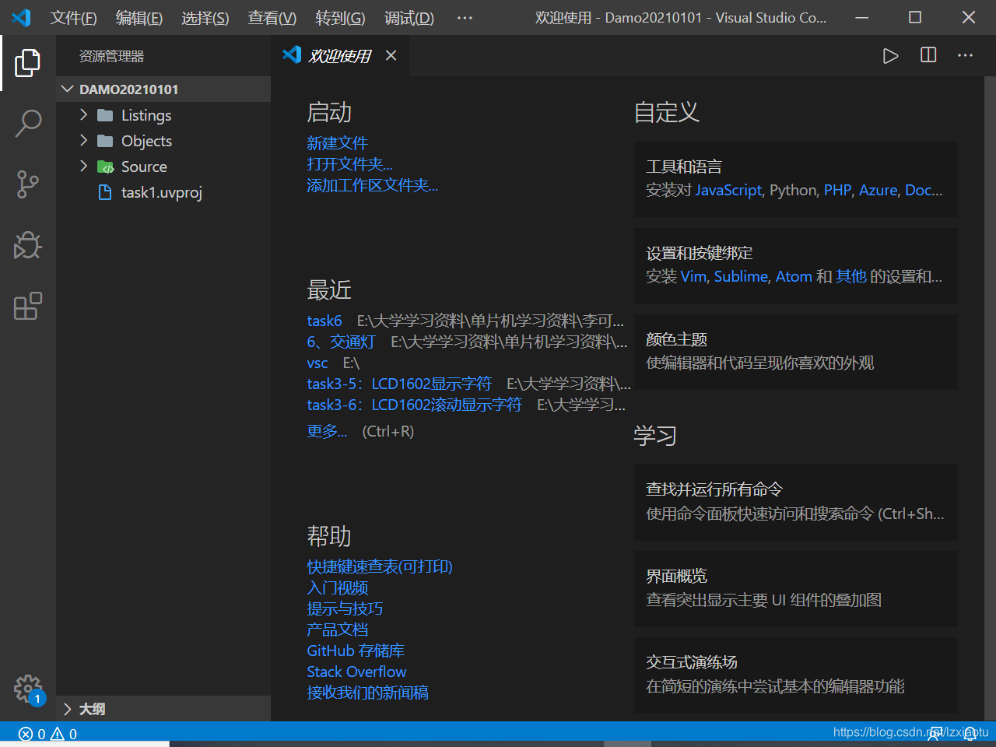Close the 欢迎使用 tab
996x747 pixels.
pyautogui.click(x=391, y=55)
